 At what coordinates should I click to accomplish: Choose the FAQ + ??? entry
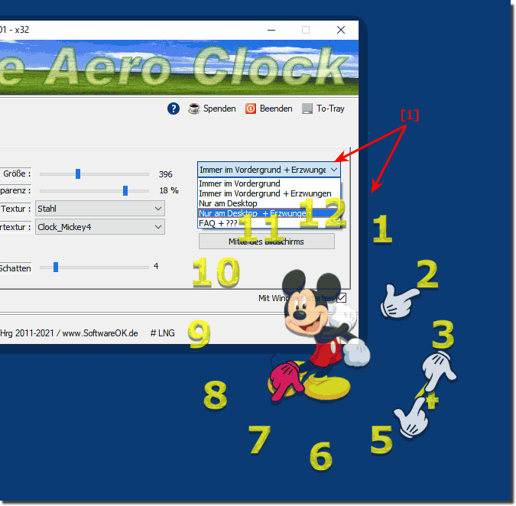[x=268, y=223]
